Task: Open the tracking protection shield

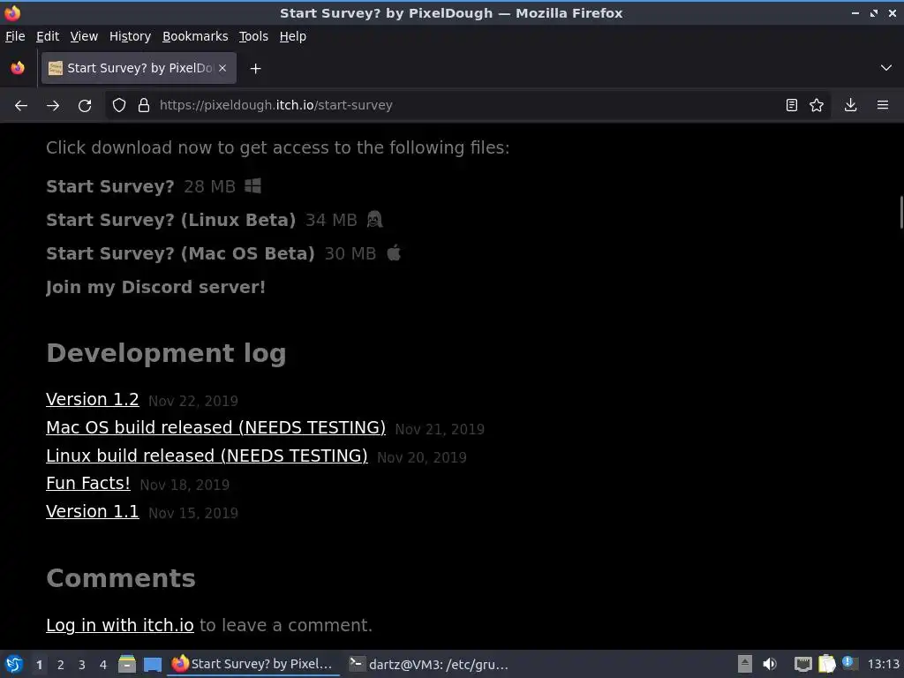Action: [119, 106]
